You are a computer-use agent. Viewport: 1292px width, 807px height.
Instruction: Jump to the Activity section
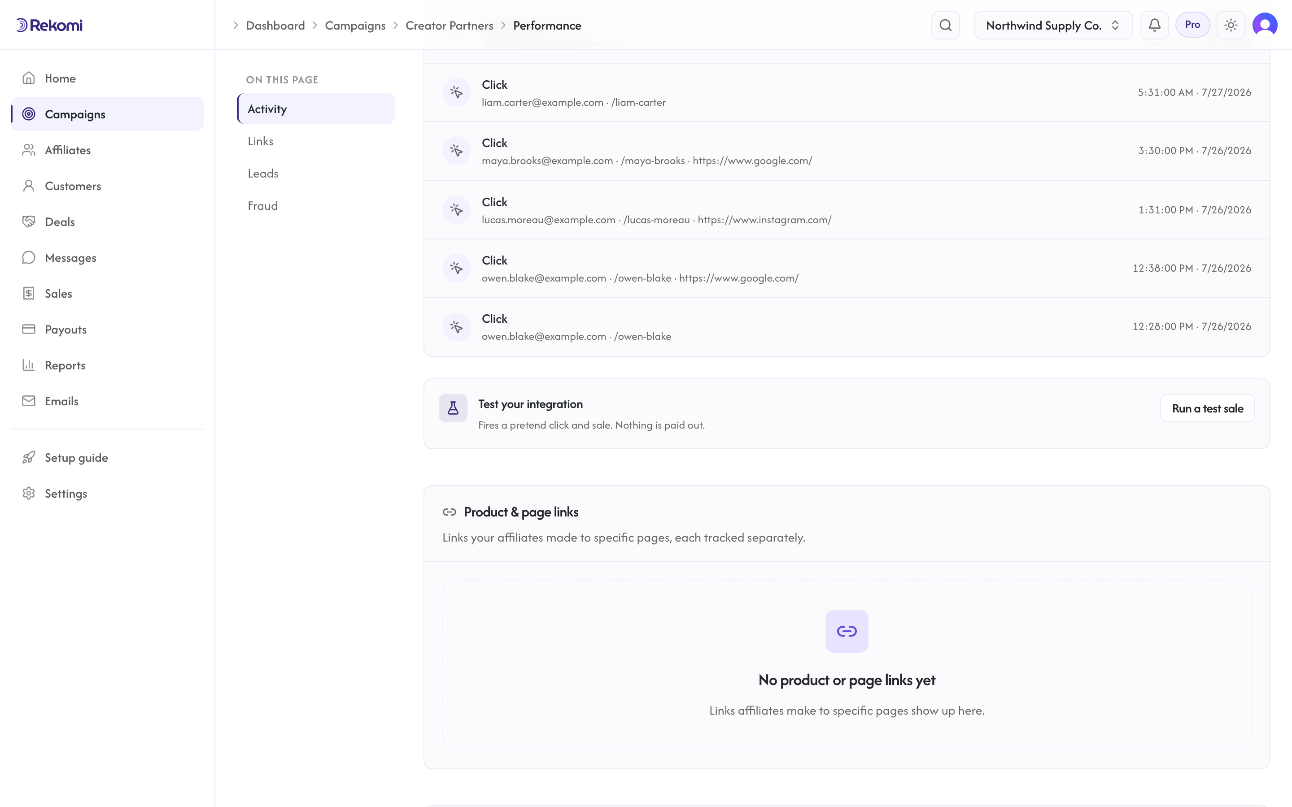coord(316,109)
